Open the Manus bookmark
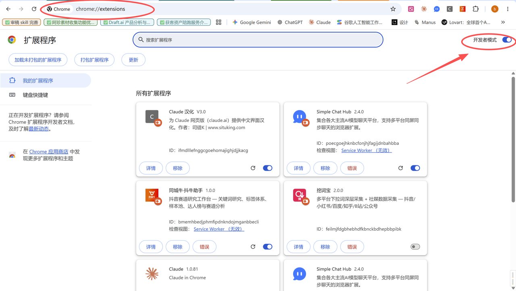This screenshot has height=291, width=516. point(425,22)
